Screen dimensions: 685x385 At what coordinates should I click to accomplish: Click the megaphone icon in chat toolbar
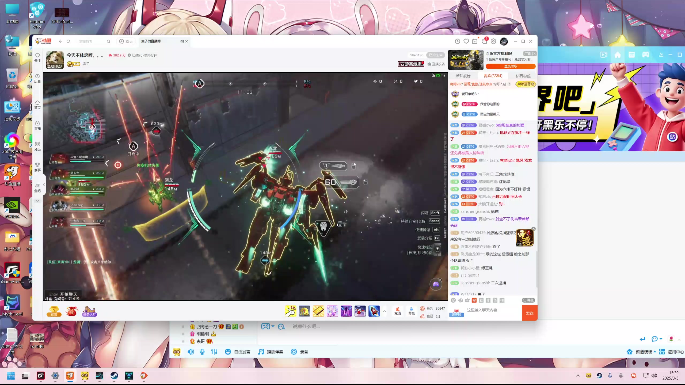460,300
